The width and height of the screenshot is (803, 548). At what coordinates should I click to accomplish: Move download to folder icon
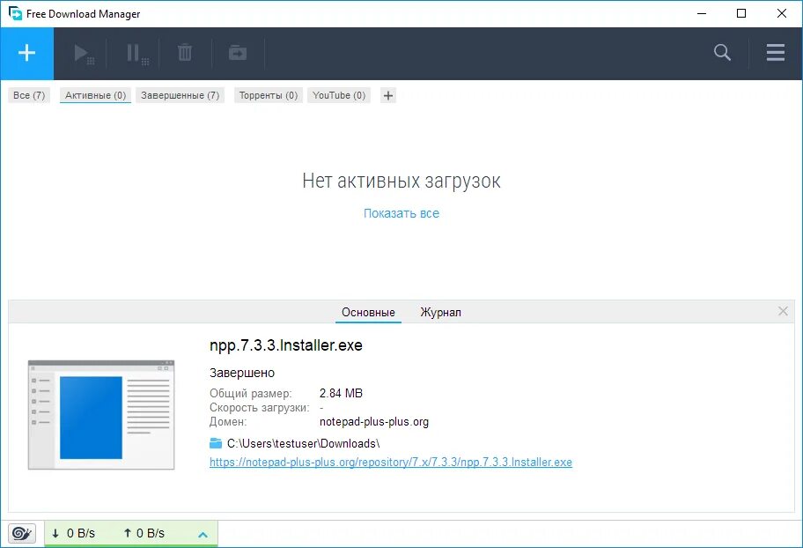(x=238, y=53)
